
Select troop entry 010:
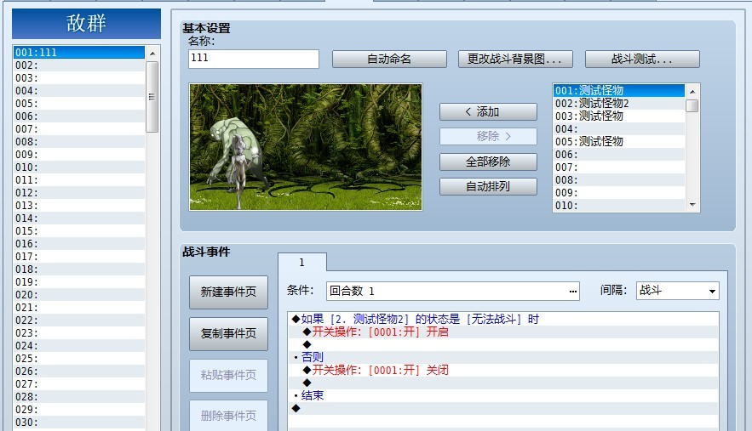79,167
